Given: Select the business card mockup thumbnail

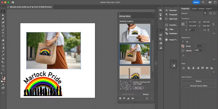Looking at the screenshot, I should [x=135, y=33].
